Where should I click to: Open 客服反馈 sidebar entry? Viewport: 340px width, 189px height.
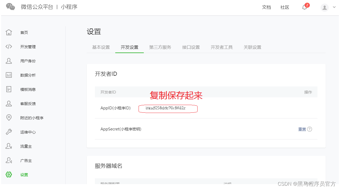(28, 104)
